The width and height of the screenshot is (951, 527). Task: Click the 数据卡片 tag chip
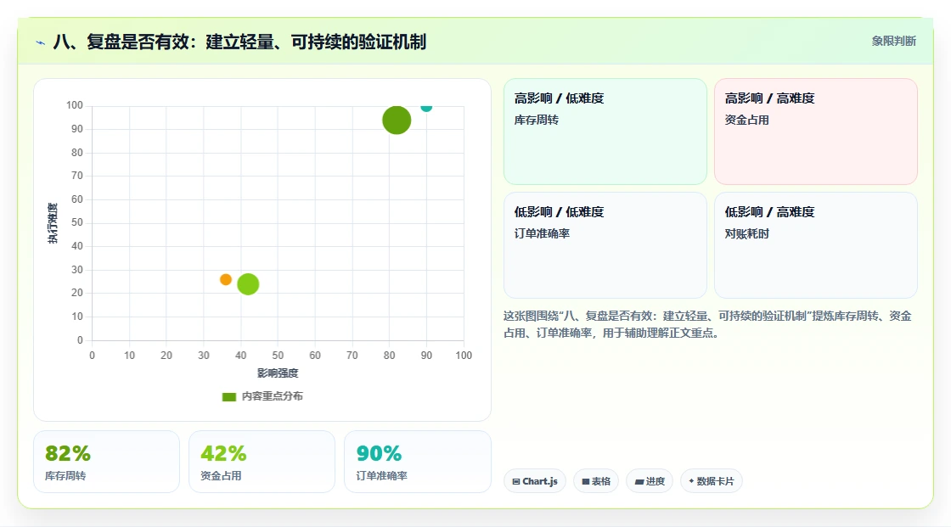click(x=712, y=481)
